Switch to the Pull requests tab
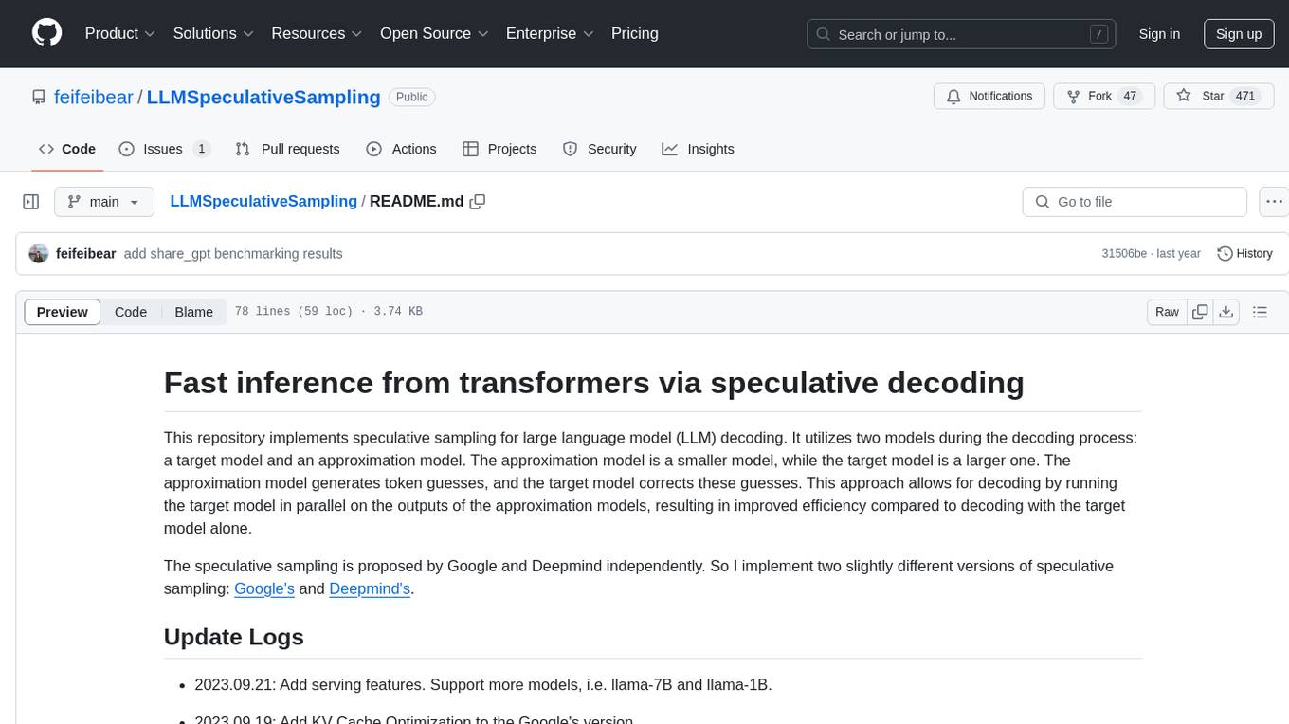The width and height of the screenshot is (1289, 724). (x=287, y=149)
